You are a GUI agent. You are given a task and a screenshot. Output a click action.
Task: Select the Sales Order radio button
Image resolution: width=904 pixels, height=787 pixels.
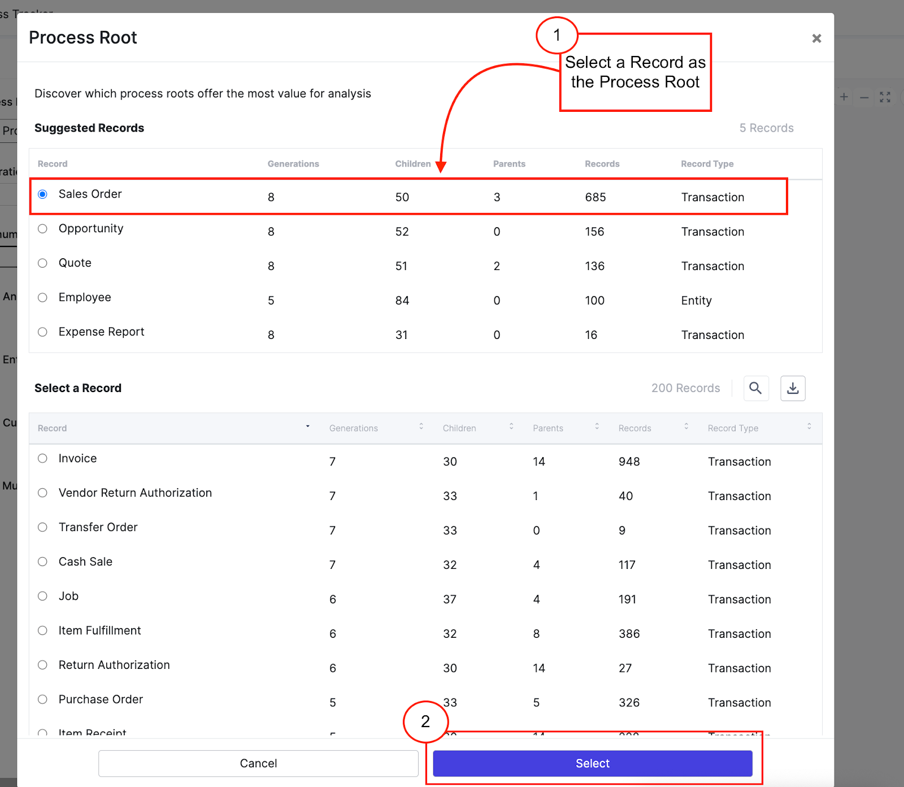point(42,194)
